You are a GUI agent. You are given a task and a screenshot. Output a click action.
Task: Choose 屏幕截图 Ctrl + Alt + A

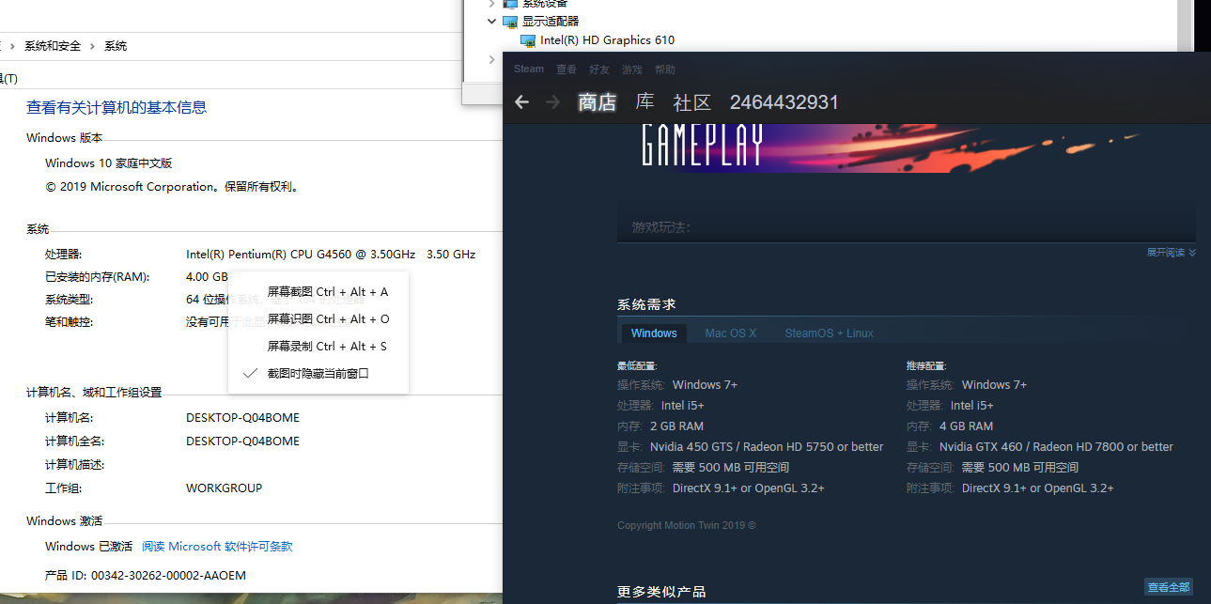click(318, 292)
